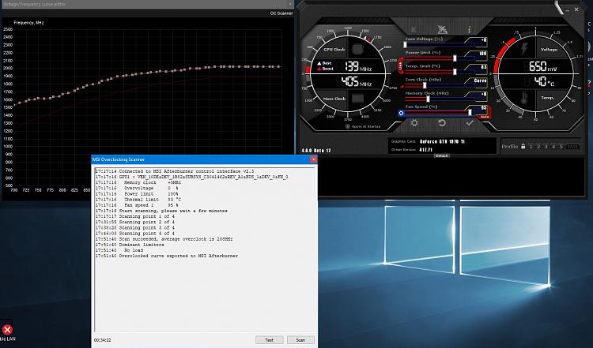Open Afterburner settings gear icon
The image size is (593, 348).
coord(414,122)
